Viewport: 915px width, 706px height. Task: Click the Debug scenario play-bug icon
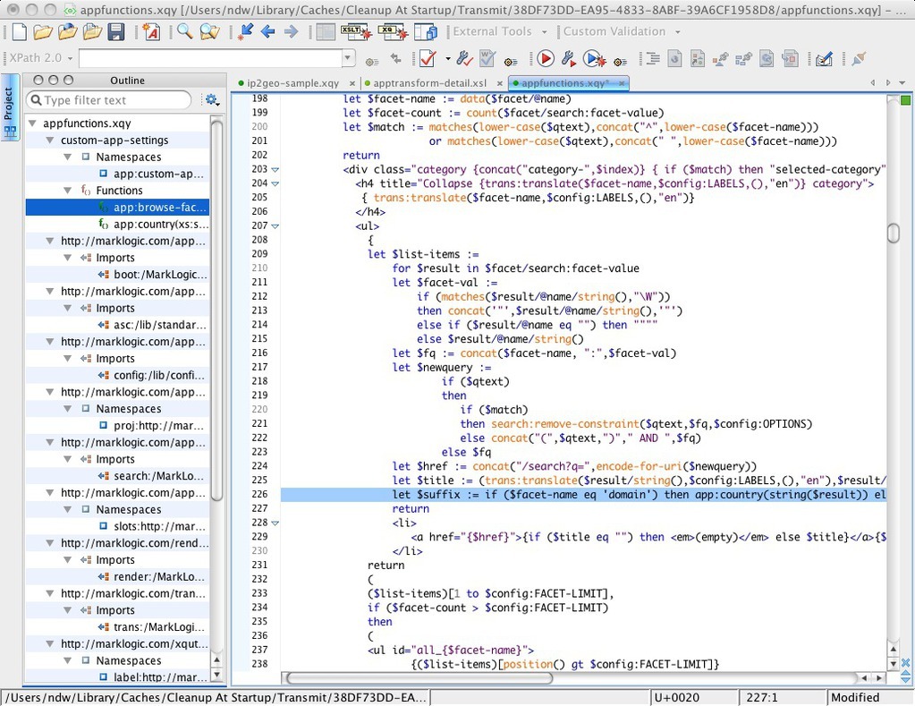594,58
